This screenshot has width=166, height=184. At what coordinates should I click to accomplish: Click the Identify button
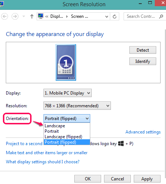(x=143, y=61)
